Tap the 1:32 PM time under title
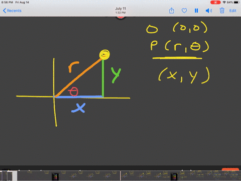This screenshot has width=241, height=181. pos(120,13)
